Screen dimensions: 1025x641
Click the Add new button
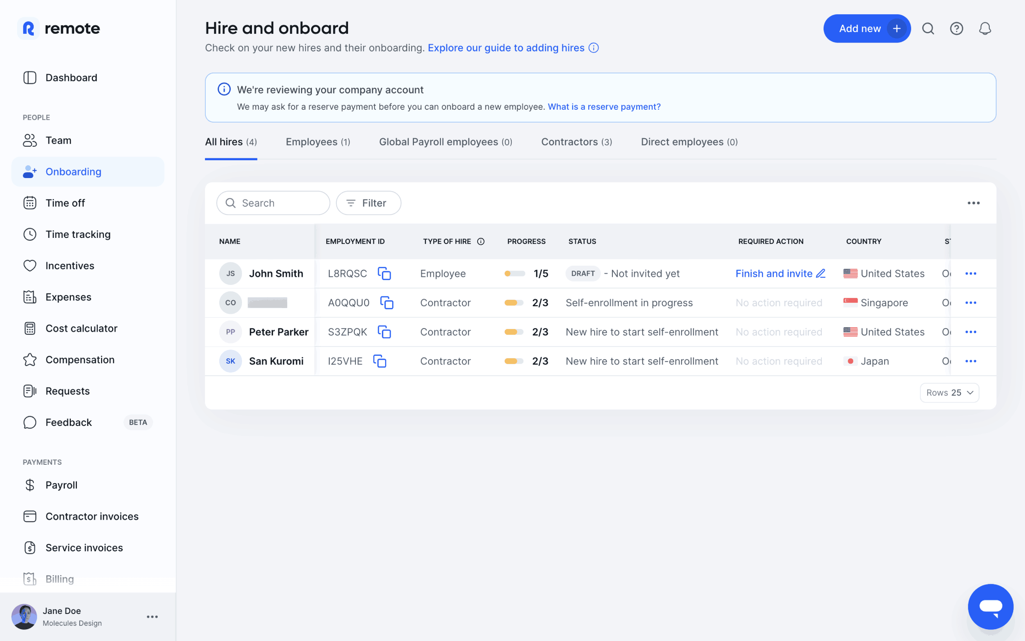point(866,28)
